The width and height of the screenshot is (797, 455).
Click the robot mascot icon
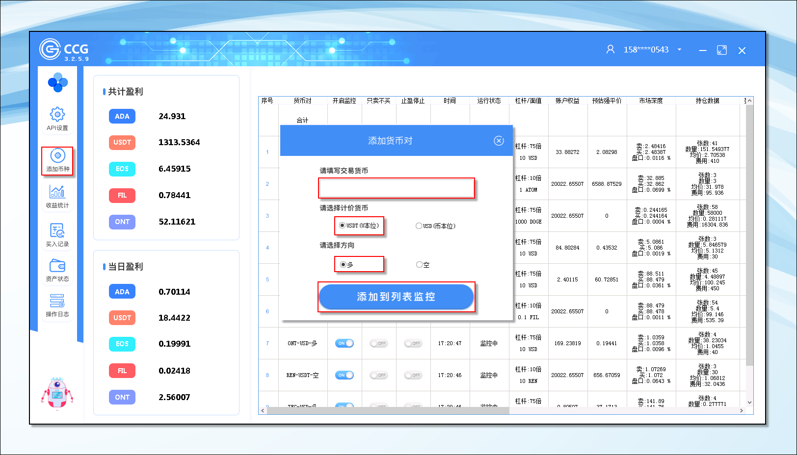click(57, 393)
